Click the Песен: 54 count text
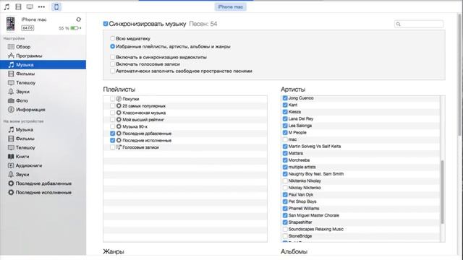This screenshot has width=463, height=260. point(203,24)
